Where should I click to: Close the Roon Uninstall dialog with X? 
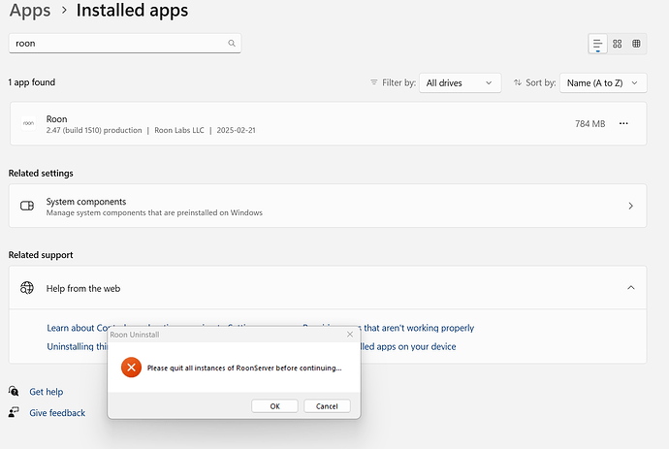(x=350, y=335)
